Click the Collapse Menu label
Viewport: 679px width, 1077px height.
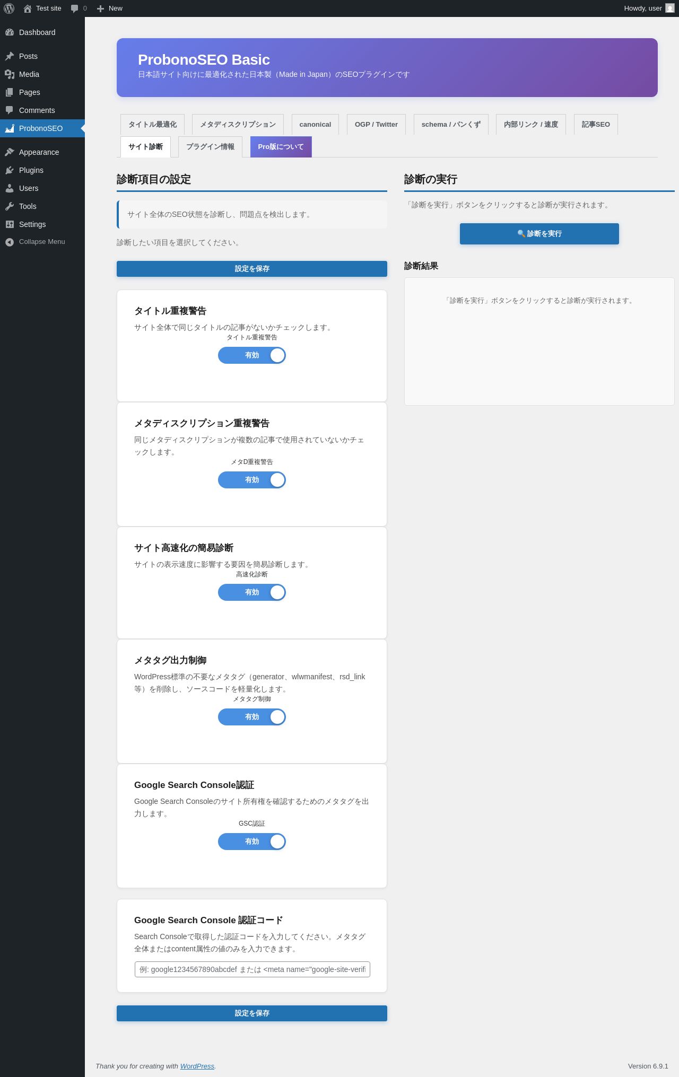[x=42, y=242]
